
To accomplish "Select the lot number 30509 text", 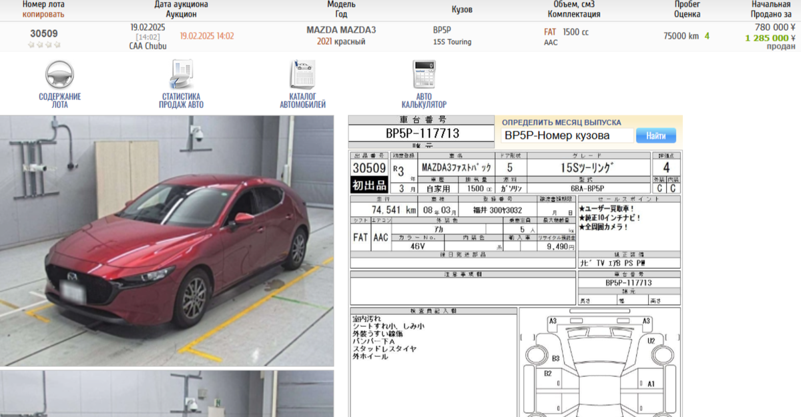I will pyautogui.click(x=44, y=33).
